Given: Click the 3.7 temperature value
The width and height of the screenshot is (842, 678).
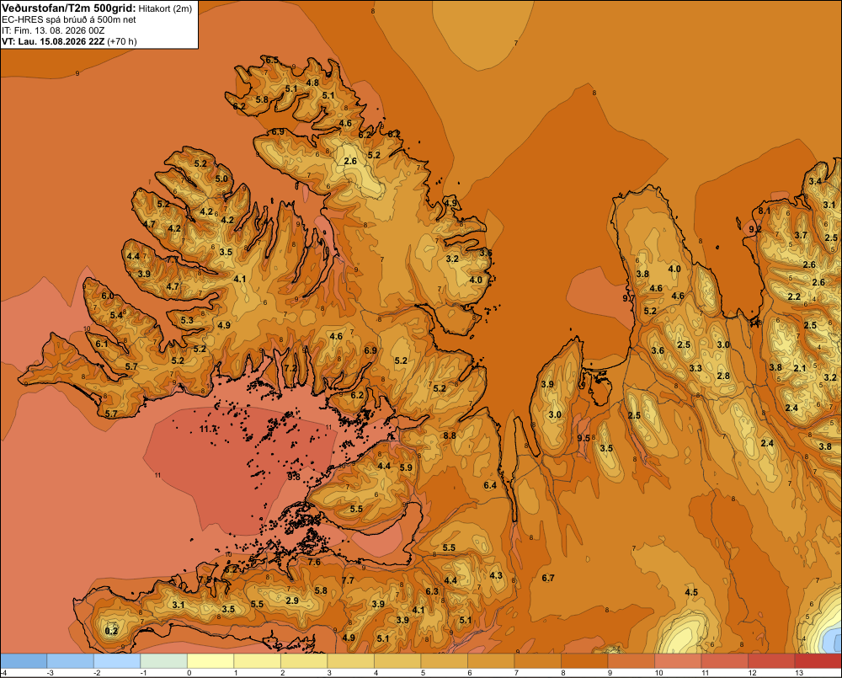Looking at the screenshot, I should pyautogui.click(x=801, y=235).
